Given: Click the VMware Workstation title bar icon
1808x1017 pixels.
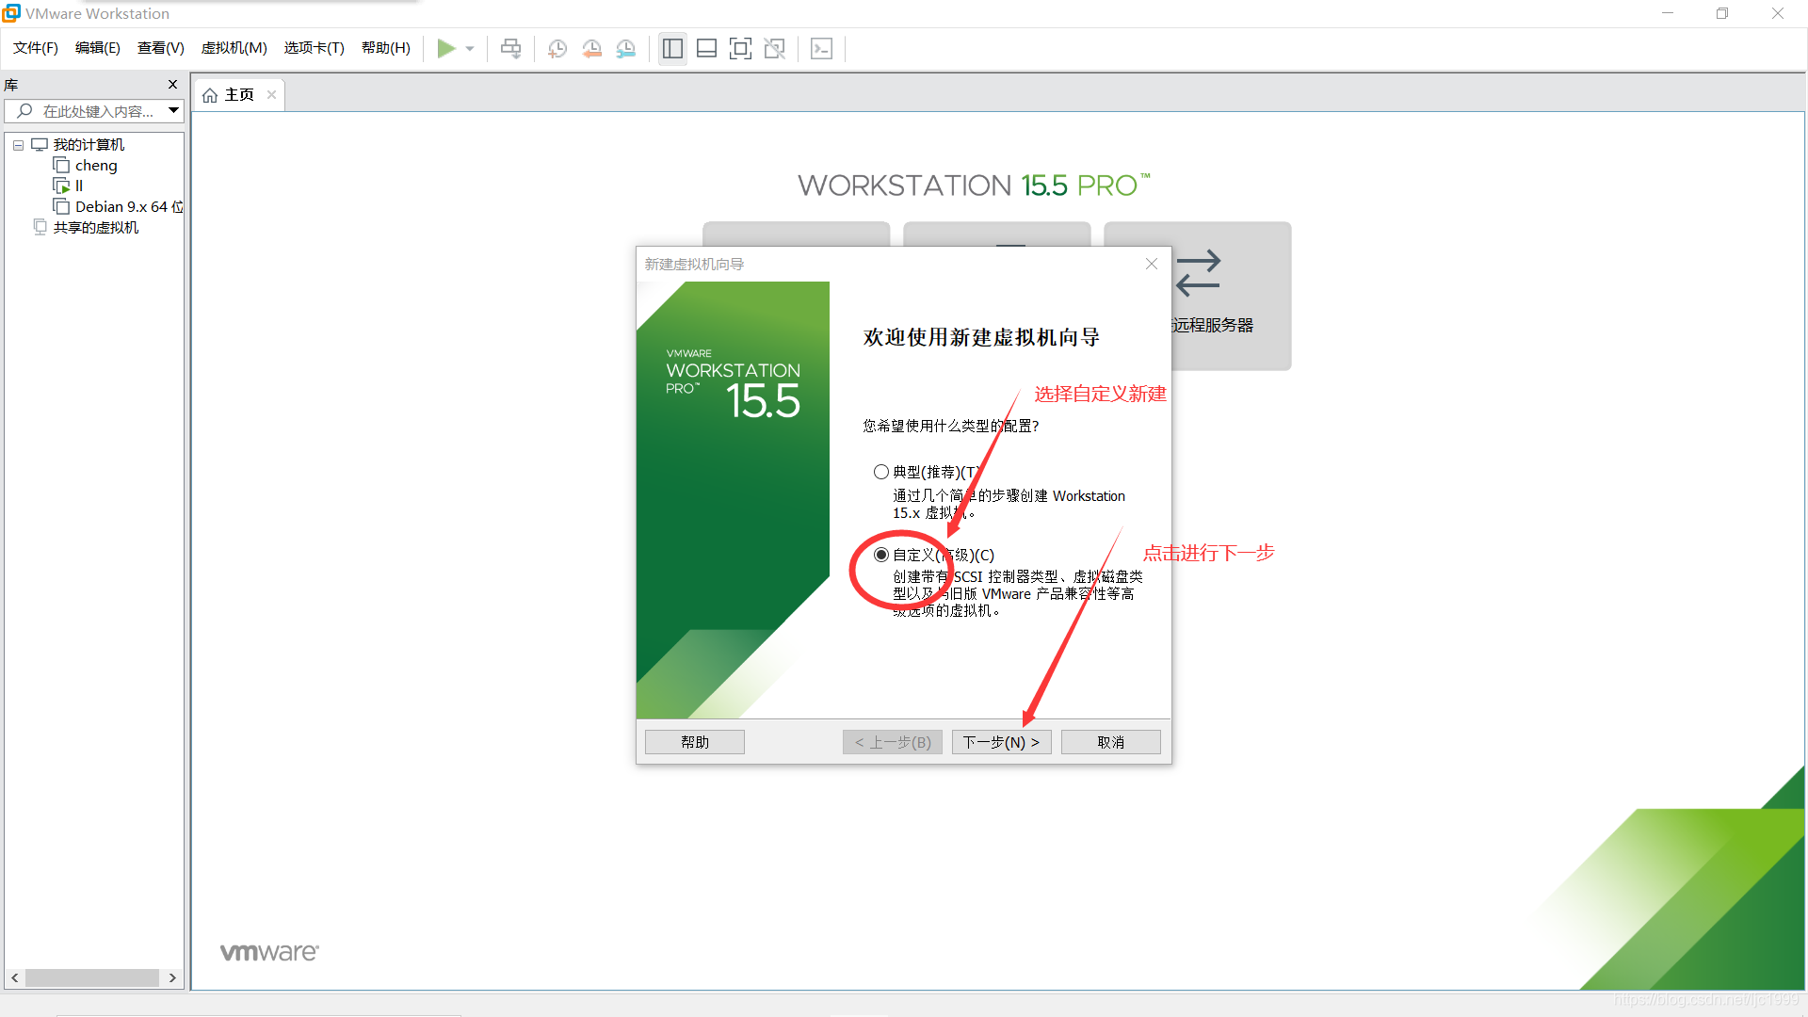Looking at the screenshot, I should pyautogui.click(x=11, y=13).
